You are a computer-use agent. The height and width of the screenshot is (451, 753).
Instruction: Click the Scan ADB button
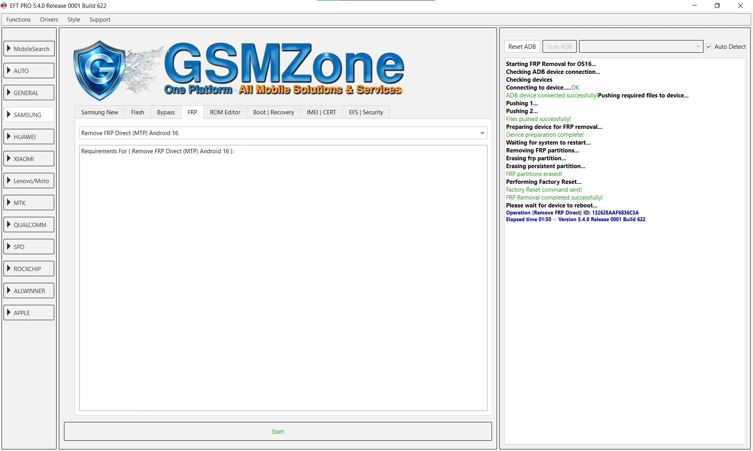(x=559, y=47)
